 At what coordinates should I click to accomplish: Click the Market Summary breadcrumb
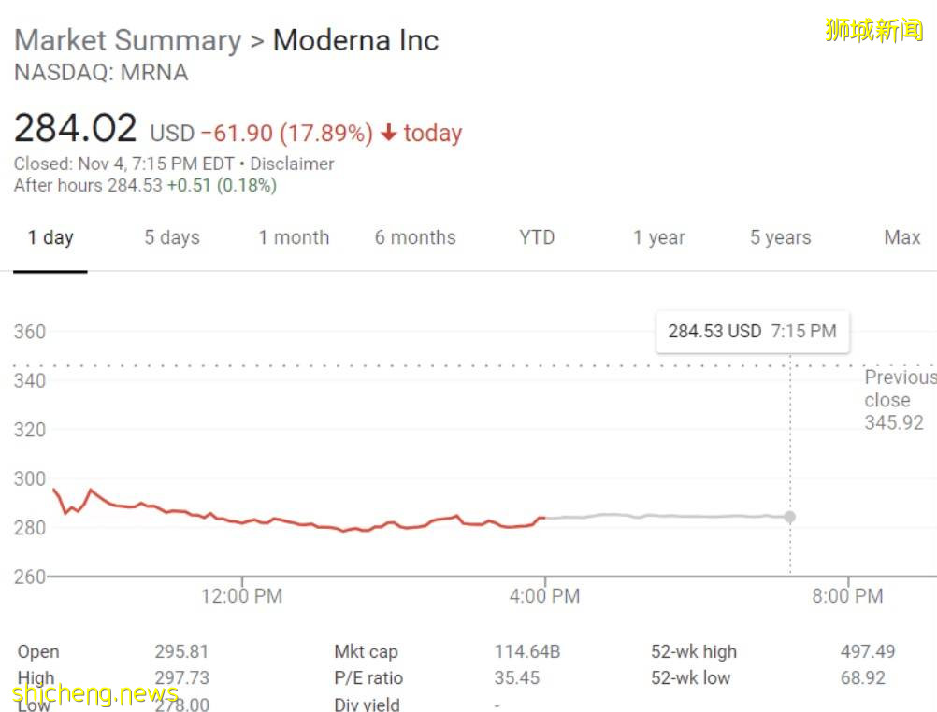127,41
